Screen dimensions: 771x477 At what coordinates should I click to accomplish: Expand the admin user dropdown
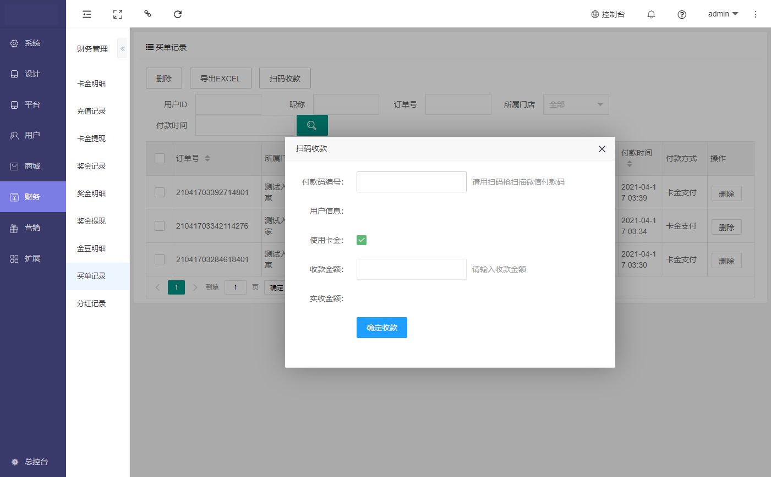click(723, 14)
